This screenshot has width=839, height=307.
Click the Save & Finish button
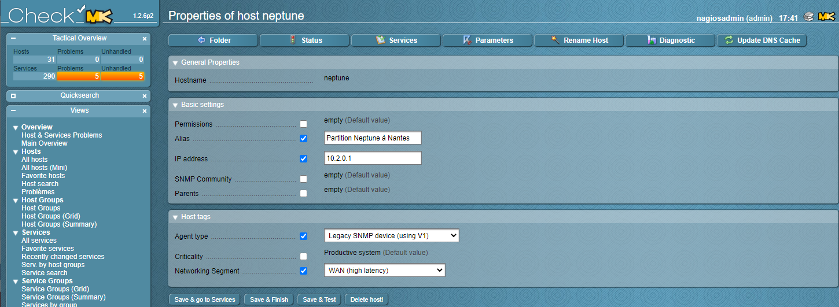coord(269,299)
